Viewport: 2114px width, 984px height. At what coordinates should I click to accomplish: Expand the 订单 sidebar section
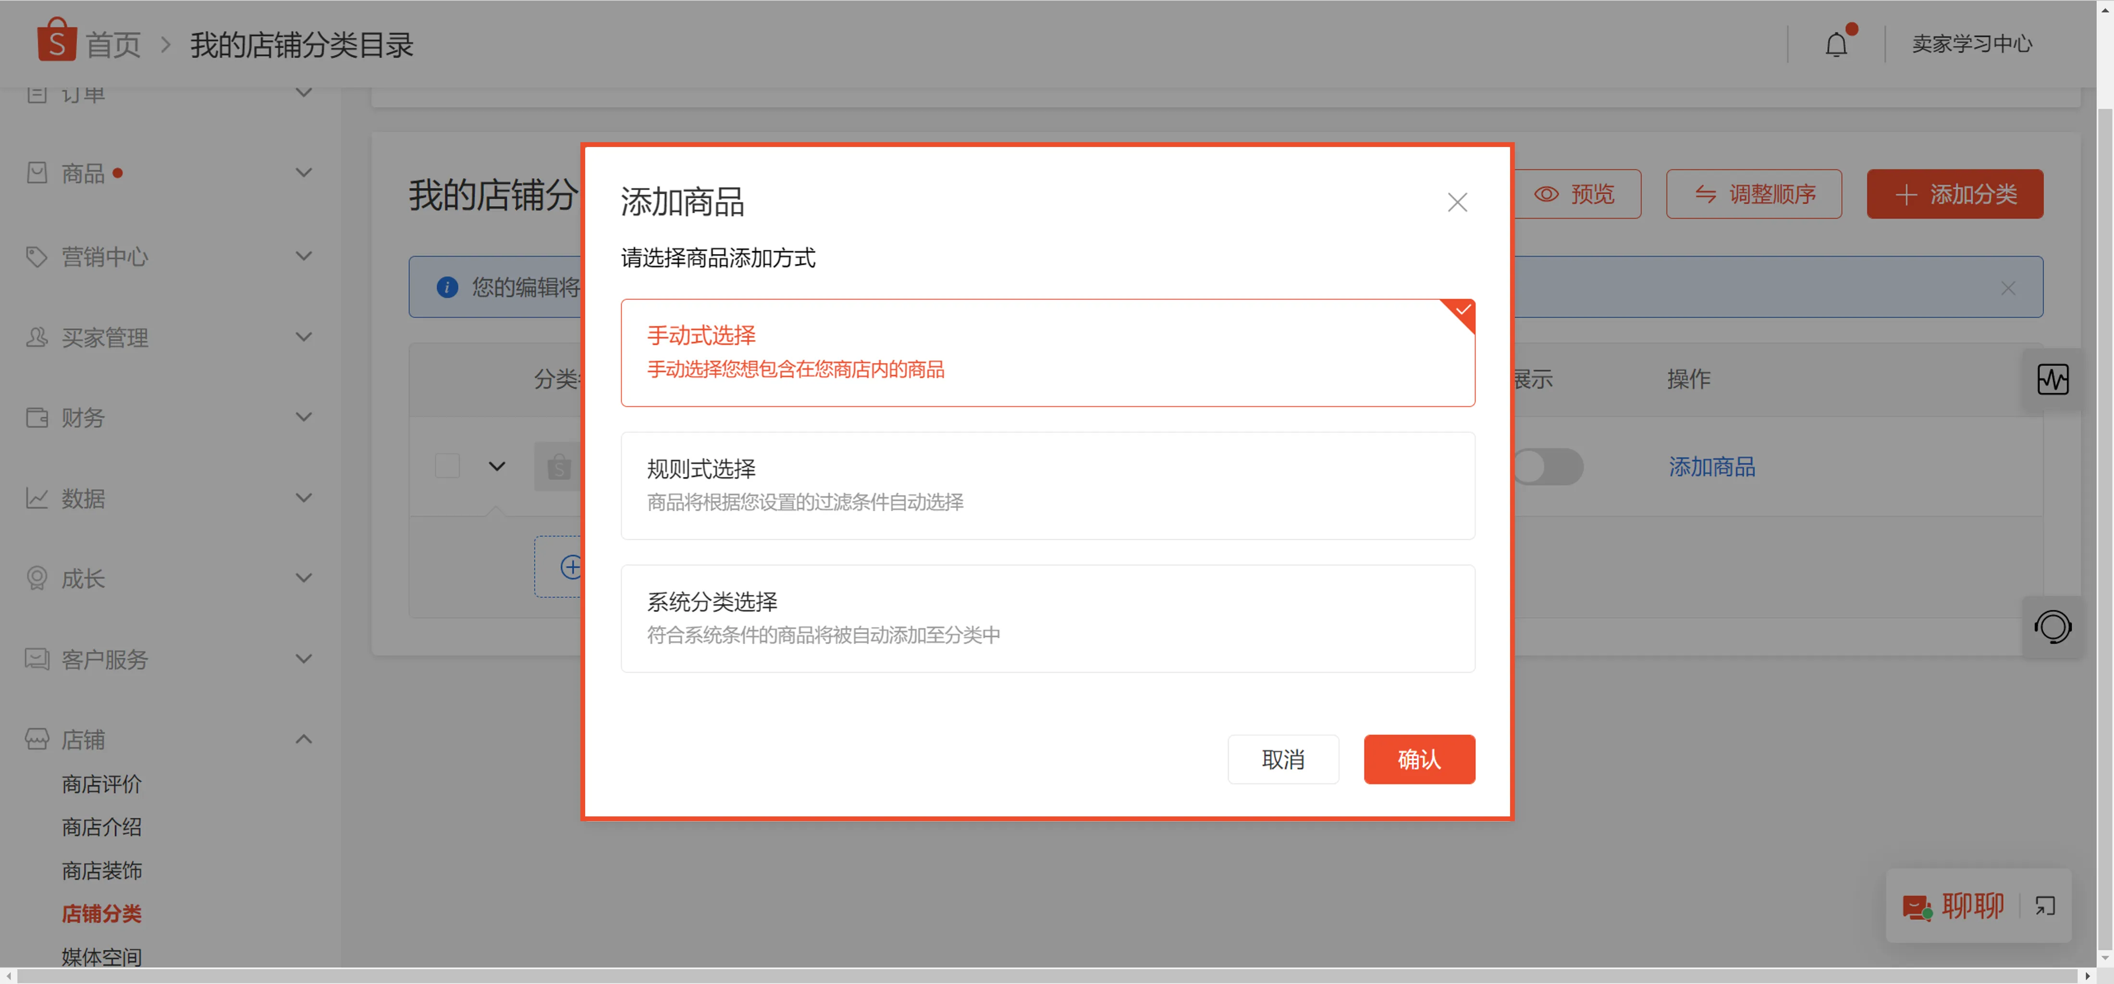click(x=303, y=92)
